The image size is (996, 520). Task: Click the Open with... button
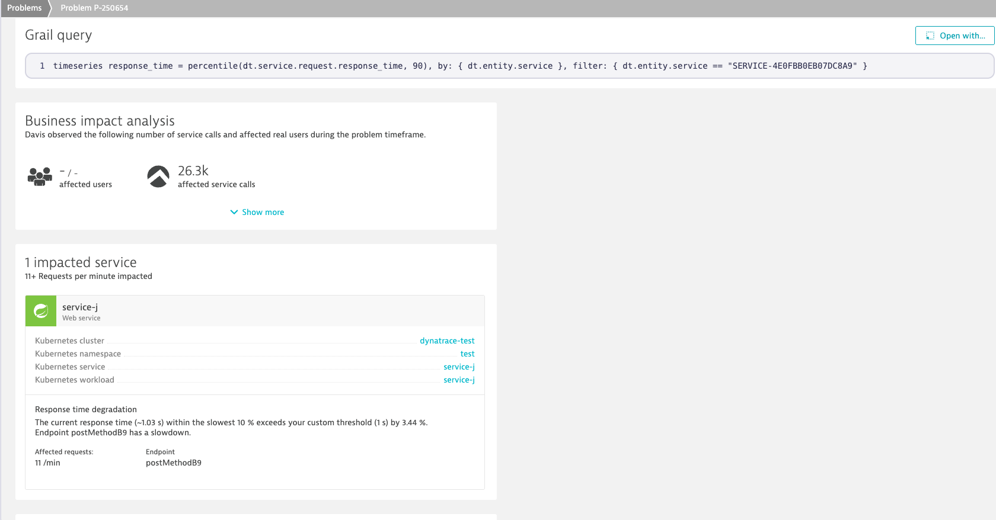[954, 36]
